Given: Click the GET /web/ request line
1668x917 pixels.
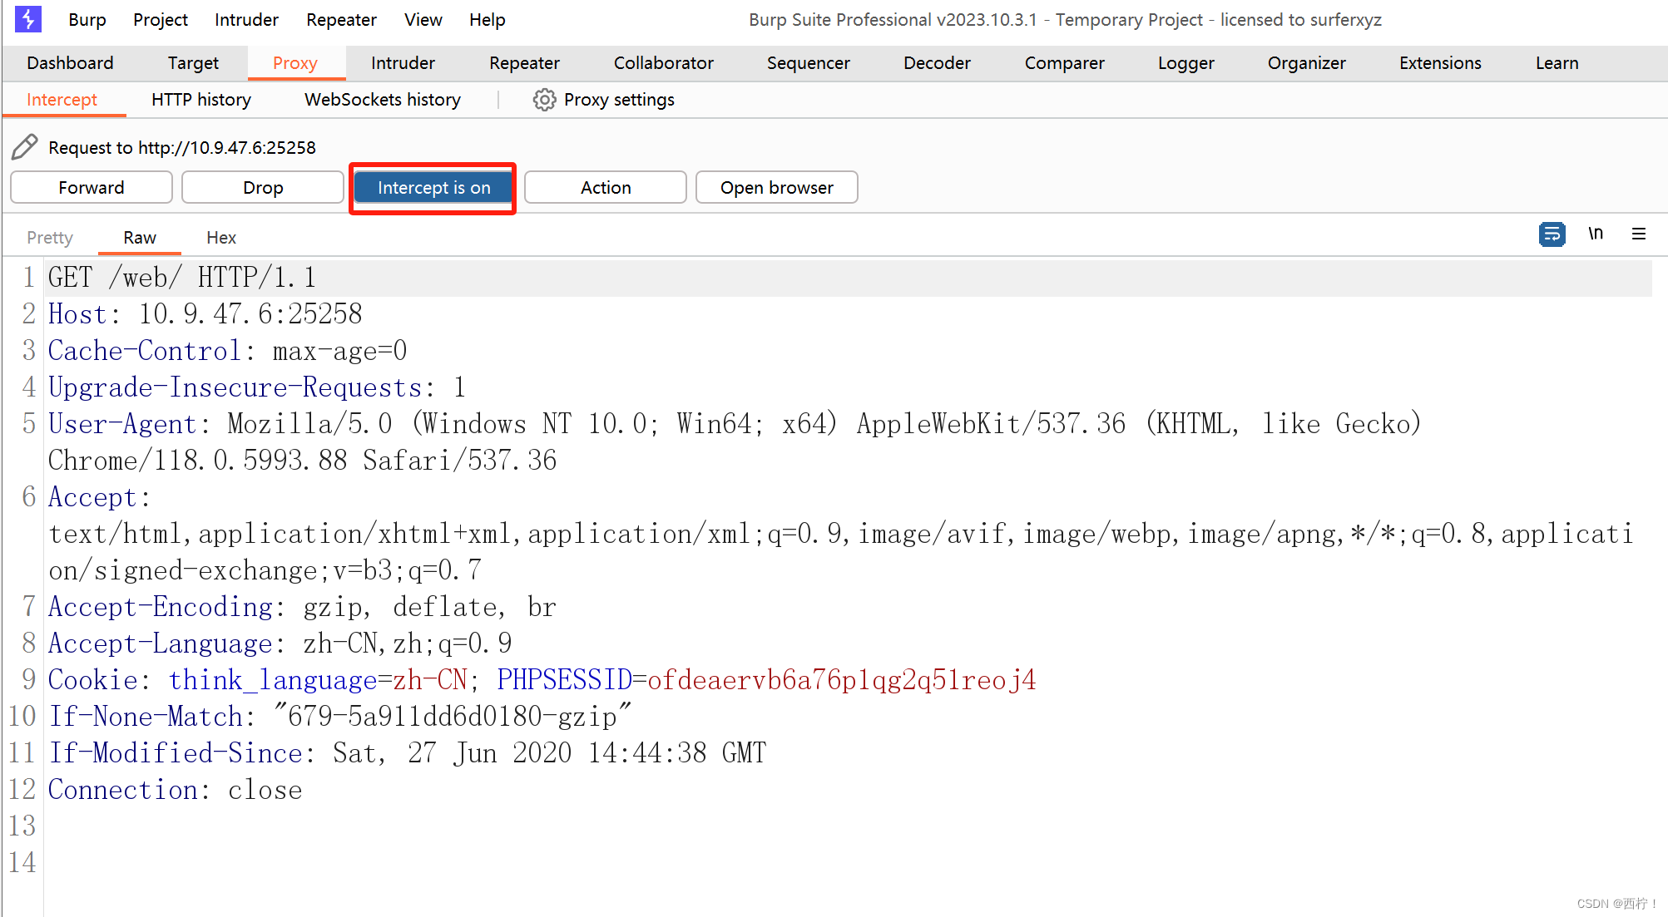Looking at the screenshot, I should 181,278.
